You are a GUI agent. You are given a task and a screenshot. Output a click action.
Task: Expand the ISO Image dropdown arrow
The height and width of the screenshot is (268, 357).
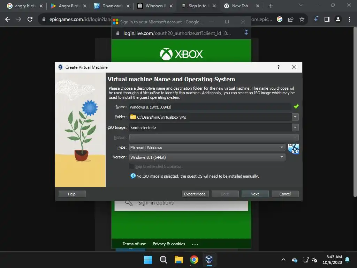295,127
